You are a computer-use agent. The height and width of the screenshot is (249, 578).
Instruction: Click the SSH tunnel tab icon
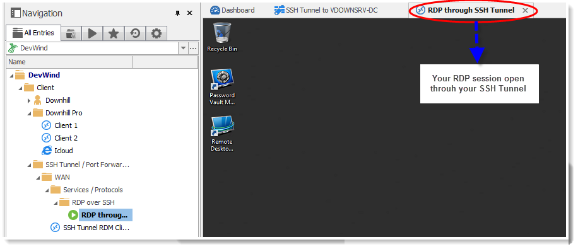[279, 10]
